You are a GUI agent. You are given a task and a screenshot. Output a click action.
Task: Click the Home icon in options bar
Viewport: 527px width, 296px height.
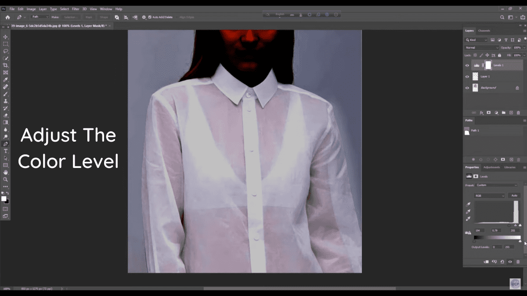click(x=7, y=17)
